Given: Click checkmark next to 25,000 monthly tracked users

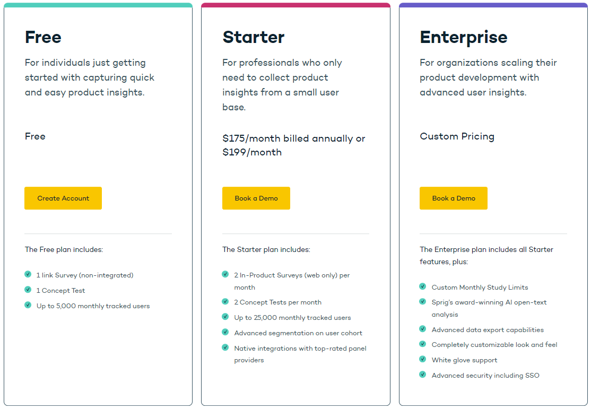Looking at the screenshot, I should coord(225,316).
